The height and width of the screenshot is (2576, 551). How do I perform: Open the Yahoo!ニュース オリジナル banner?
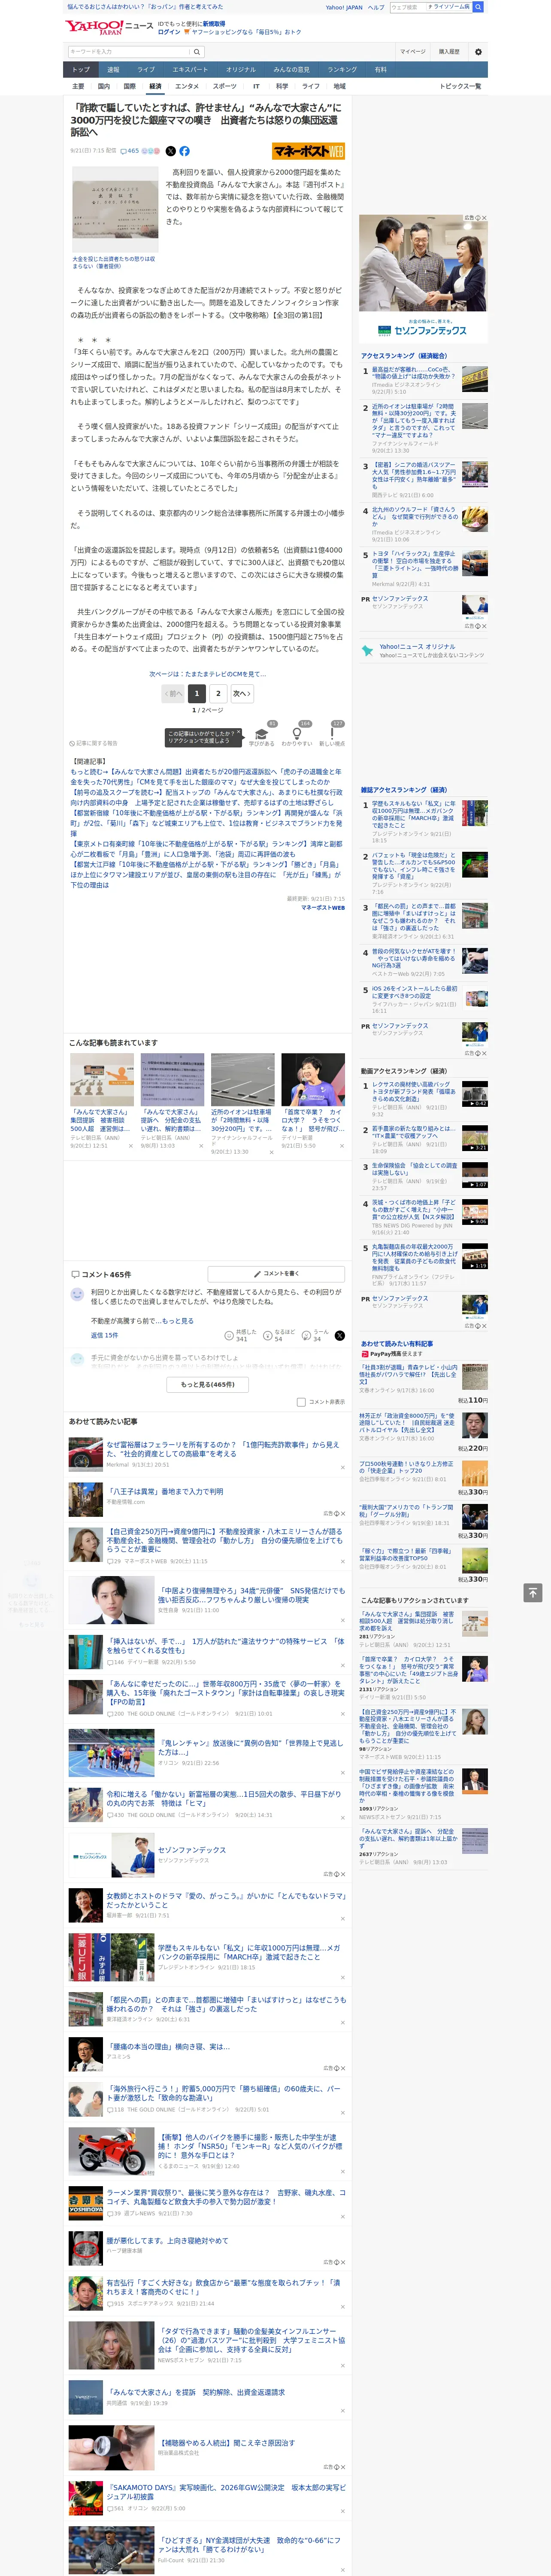(x=424, y=650)
